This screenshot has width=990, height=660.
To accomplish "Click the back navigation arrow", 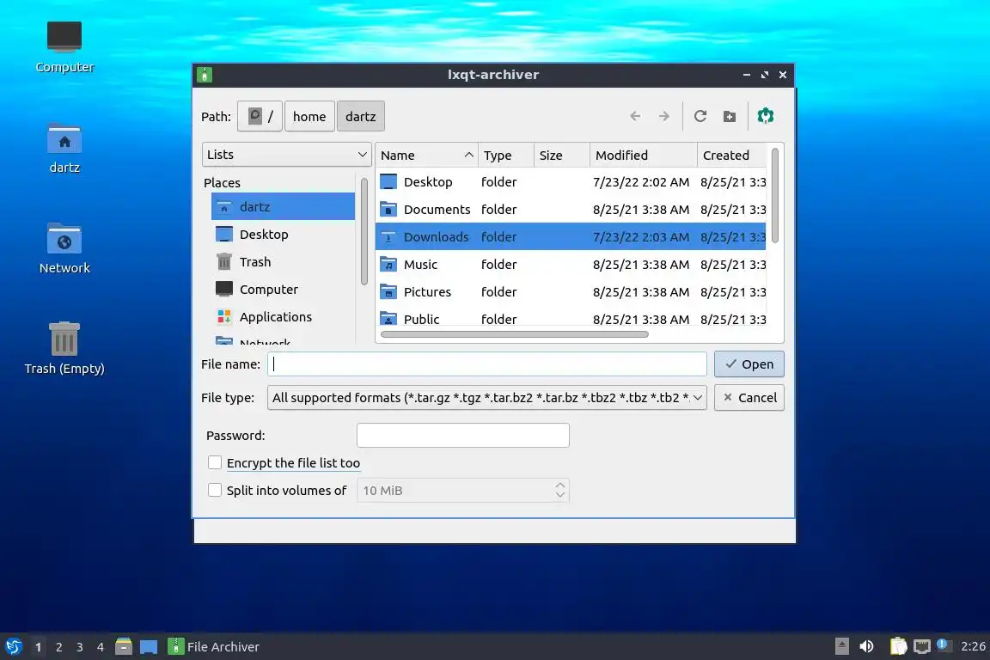I will (635, 116).
